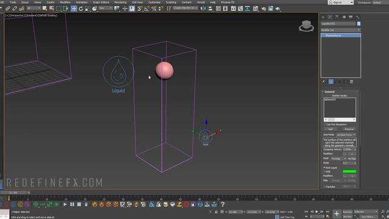Toggle the Particles checkbox

(x=325, y=187)
